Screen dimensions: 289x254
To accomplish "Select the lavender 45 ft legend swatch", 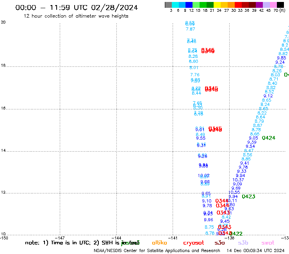I will point(266,5).
